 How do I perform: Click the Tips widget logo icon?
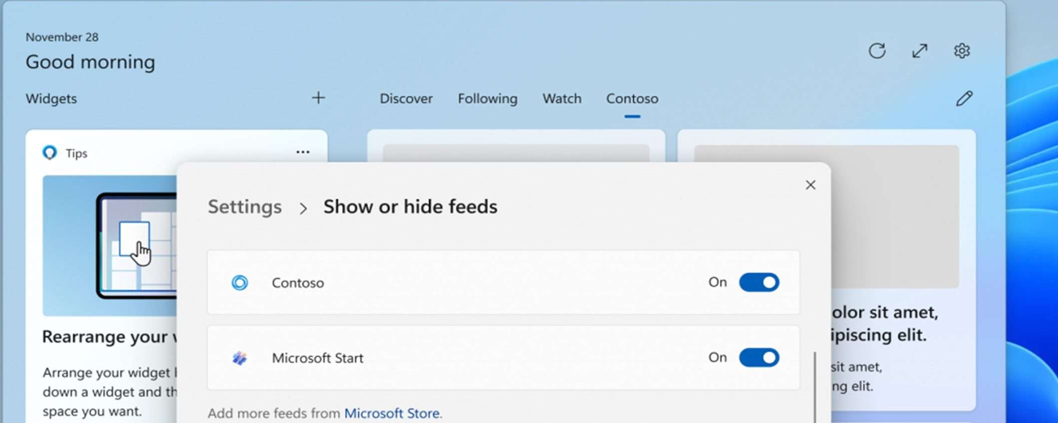coord(50,152)
